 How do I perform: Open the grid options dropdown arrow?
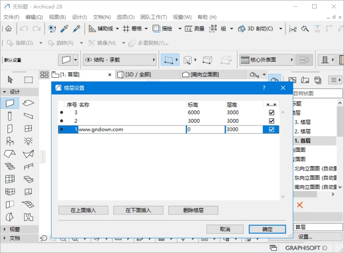tap(146, 28)
